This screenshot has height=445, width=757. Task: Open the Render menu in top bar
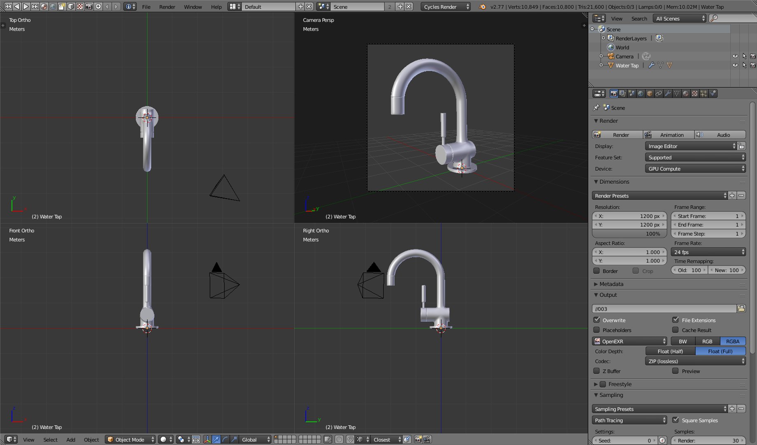point(167,7)
